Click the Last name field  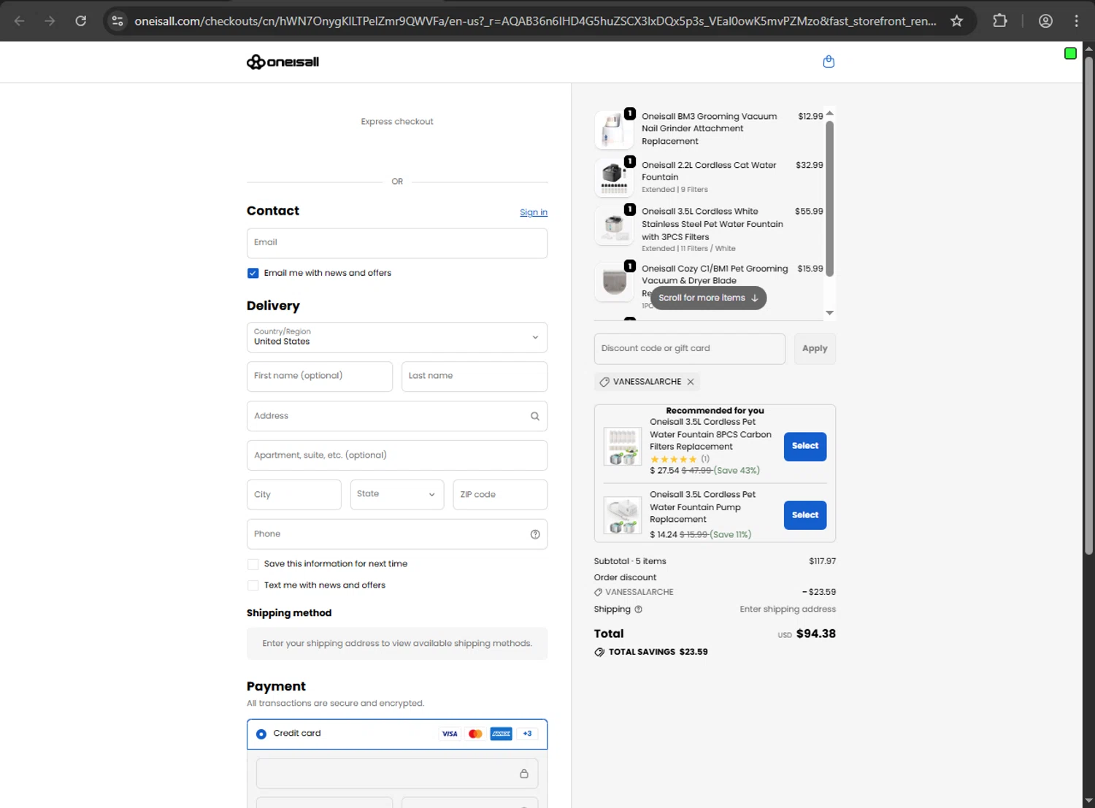pyautogui.click(x=474, y=377)
